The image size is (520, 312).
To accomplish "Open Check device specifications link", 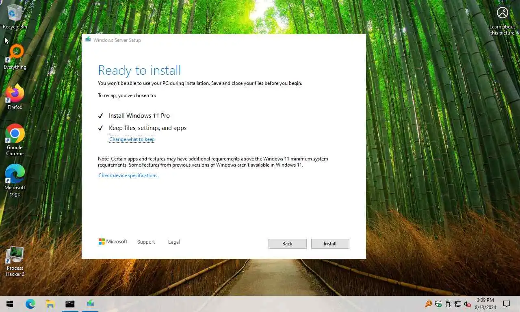I will (x=128, y=175).
